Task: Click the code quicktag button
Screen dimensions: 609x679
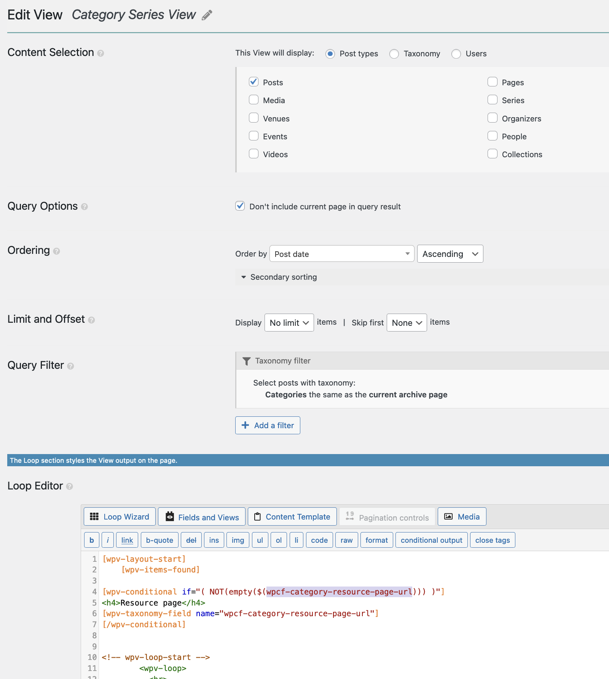Action: (x=319, y=540)
